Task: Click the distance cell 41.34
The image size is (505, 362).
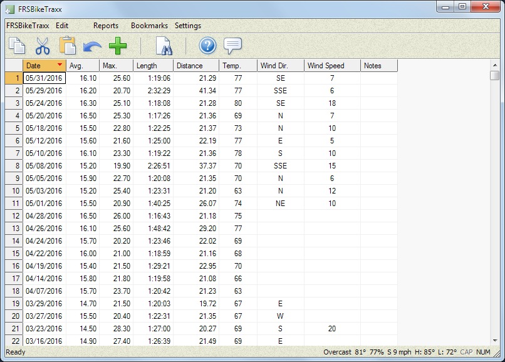Action: pos(196,91)
